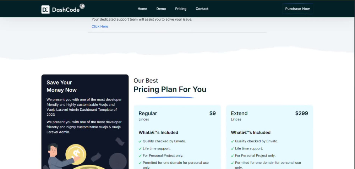Go to the Demo menu item
This screenshot has height=169, width=355.
coord(161,9)
